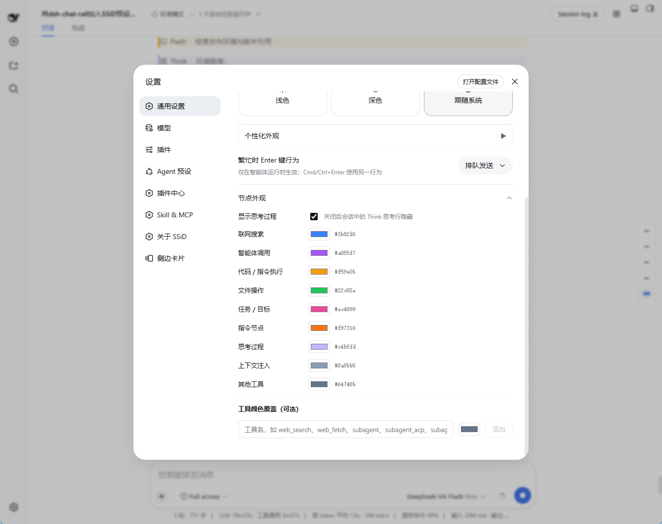662x524 pixels.
Task: Close the 设置 dialog
Action: 515,81
